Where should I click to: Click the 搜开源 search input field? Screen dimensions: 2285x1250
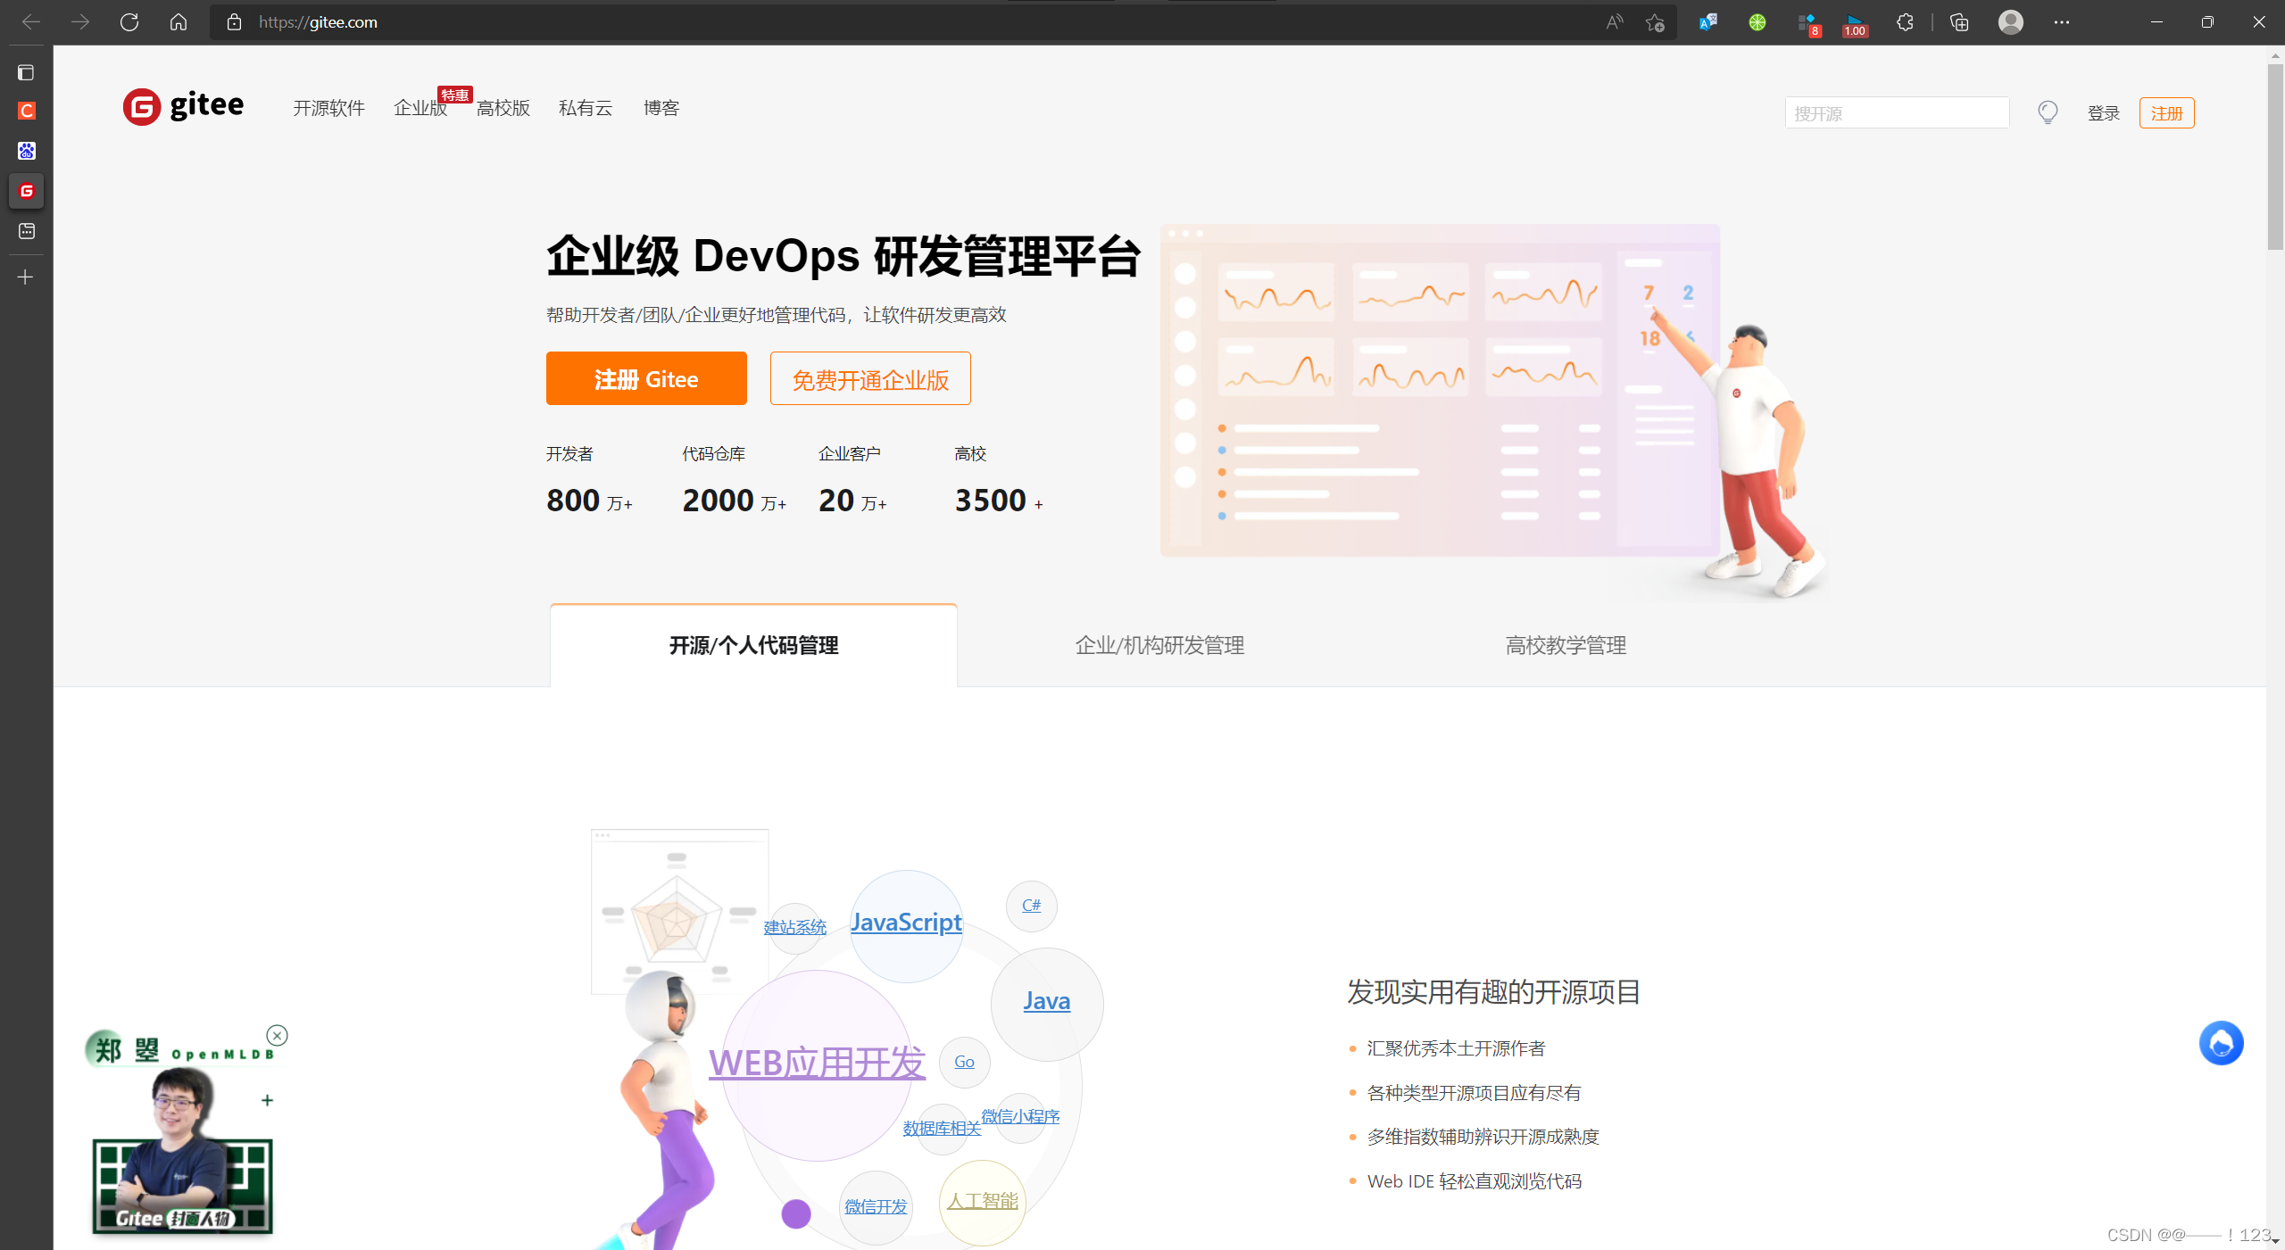tap(1896, 112)
